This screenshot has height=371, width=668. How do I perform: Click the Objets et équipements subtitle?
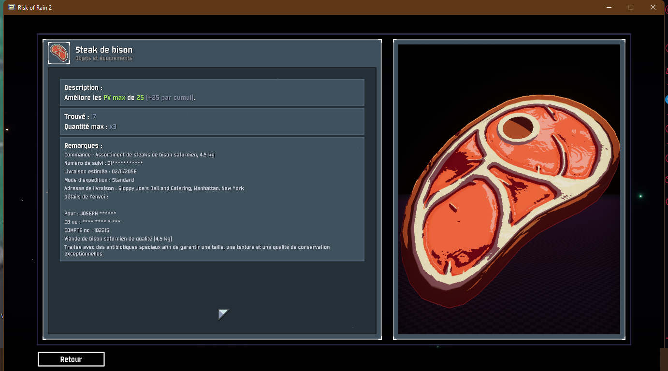(x=103, y=58)
